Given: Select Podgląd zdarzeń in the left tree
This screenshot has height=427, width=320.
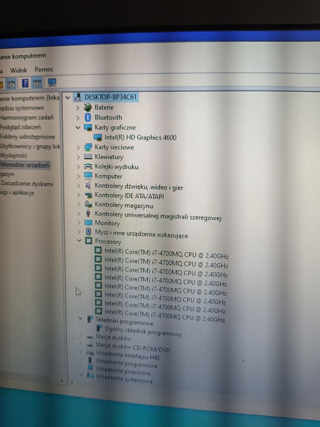Looking at the screenshot, I should coord(21,127).
